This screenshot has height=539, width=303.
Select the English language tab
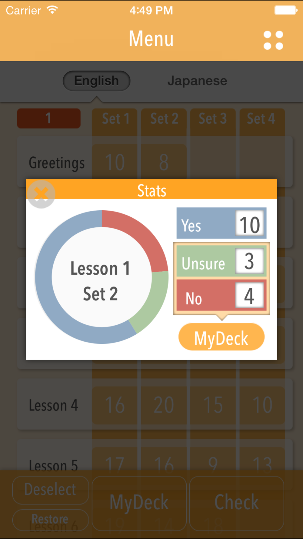(96, 81)
